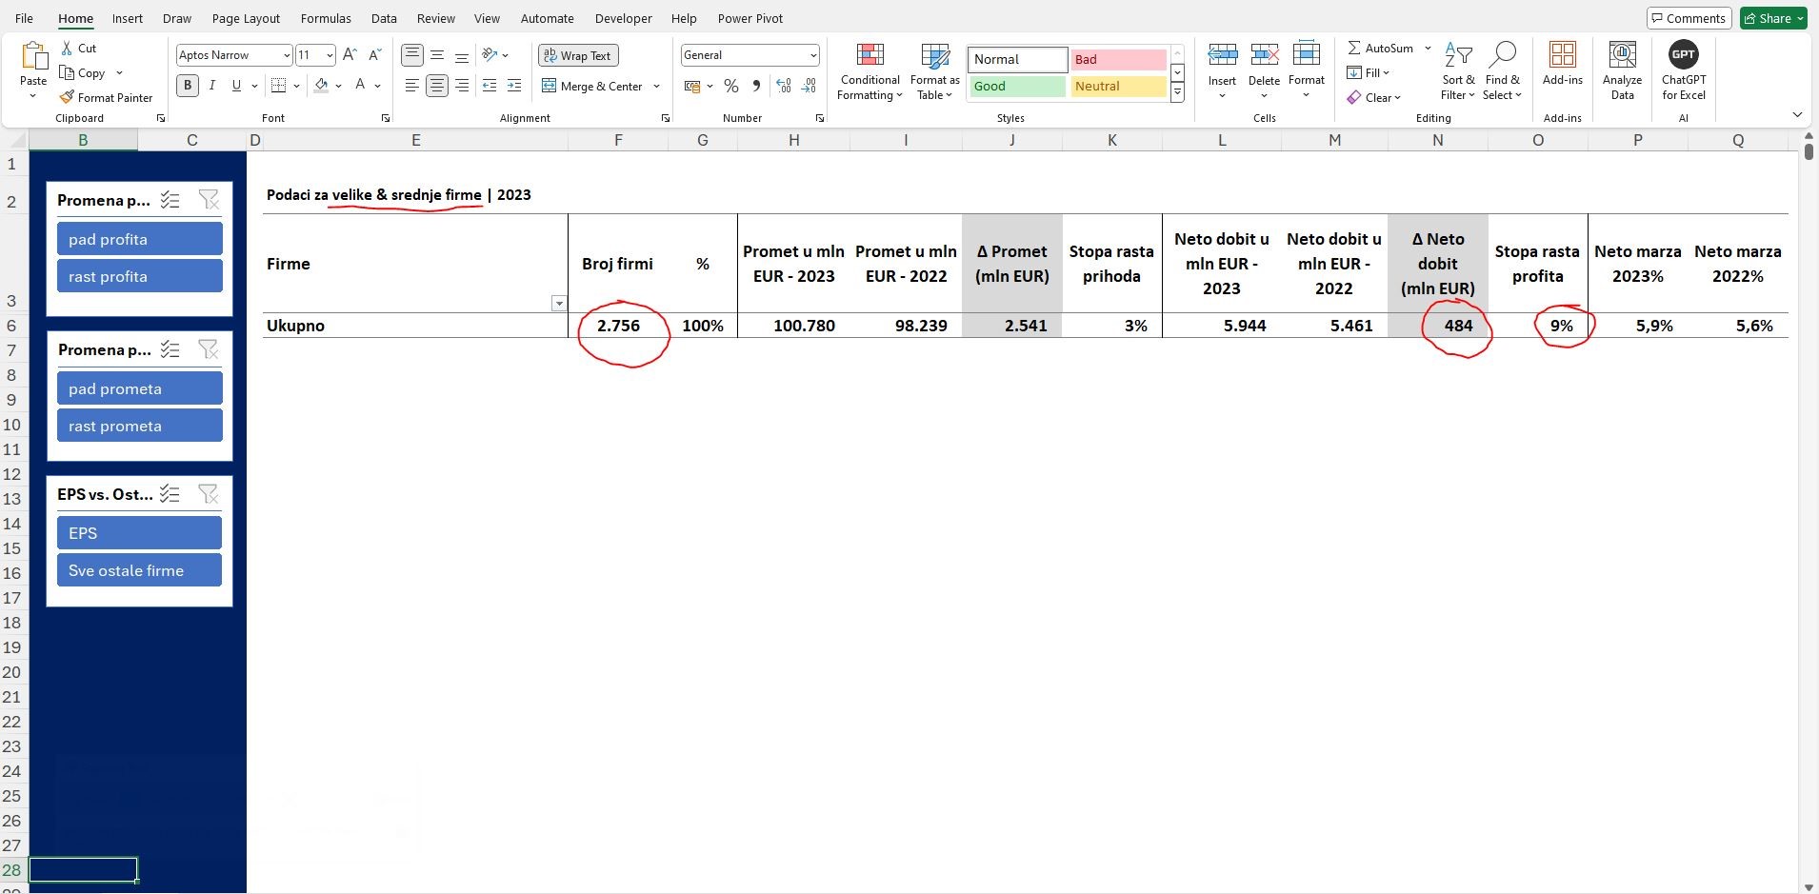Switch to the Formulas tab
The image size is (1819, 894).
click(326, 18)
